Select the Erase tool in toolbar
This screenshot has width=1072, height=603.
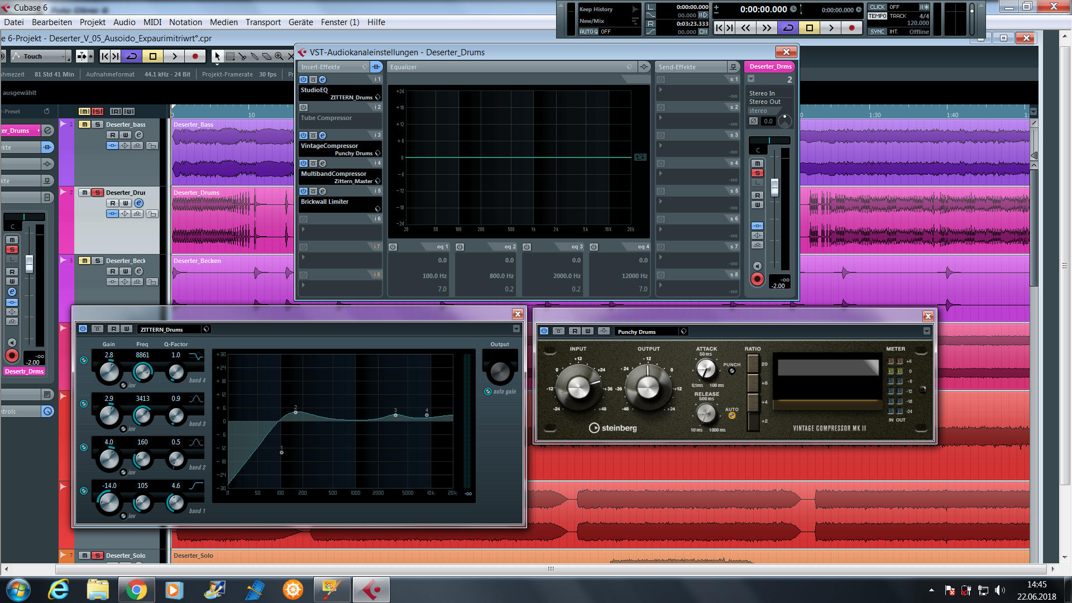coord(266,56)
